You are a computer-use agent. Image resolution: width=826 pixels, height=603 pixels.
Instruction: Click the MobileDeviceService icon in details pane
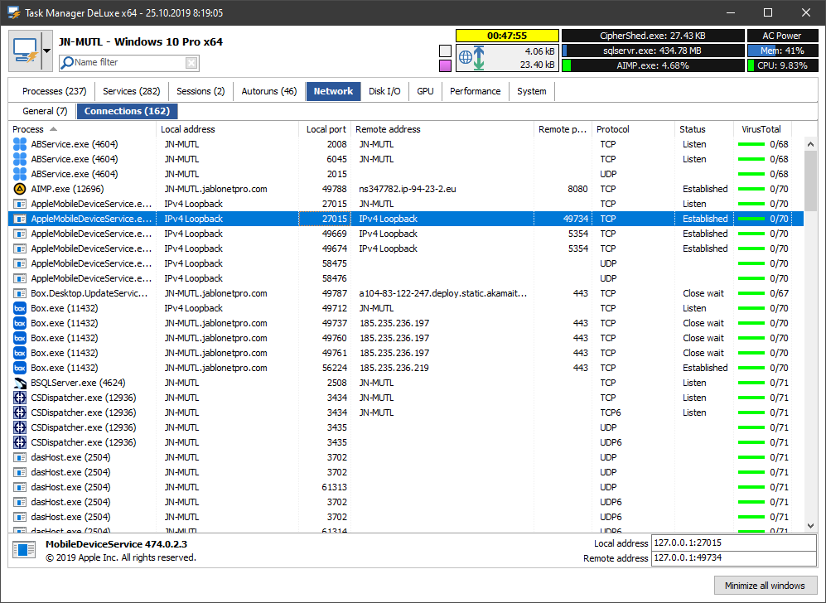(x=24, y=550)
